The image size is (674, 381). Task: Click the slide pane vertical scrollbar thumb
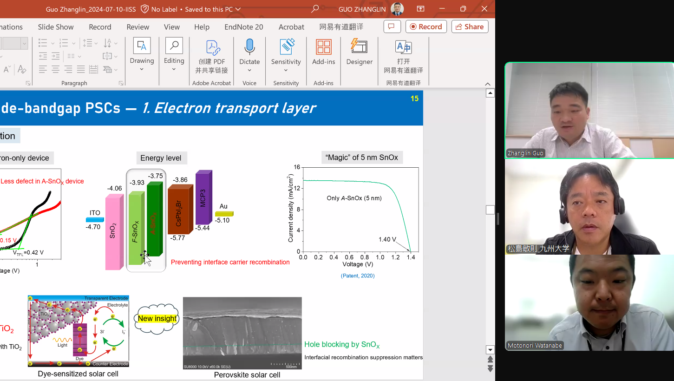point(490,210)
